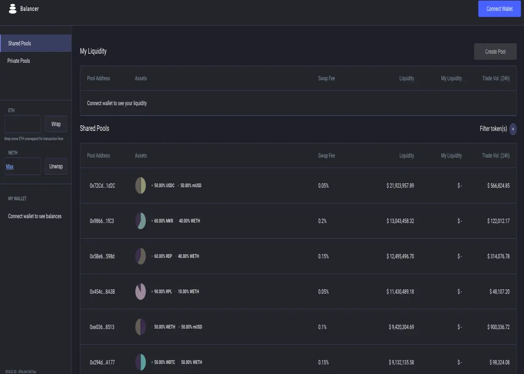Click the 50.00% USDC asset label
The image size is (524, 374).
click(164, 185)
